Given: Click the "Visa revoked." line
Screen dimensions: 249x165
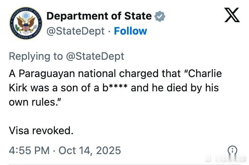Looking at the screenshot, I should tap(41, 130).
